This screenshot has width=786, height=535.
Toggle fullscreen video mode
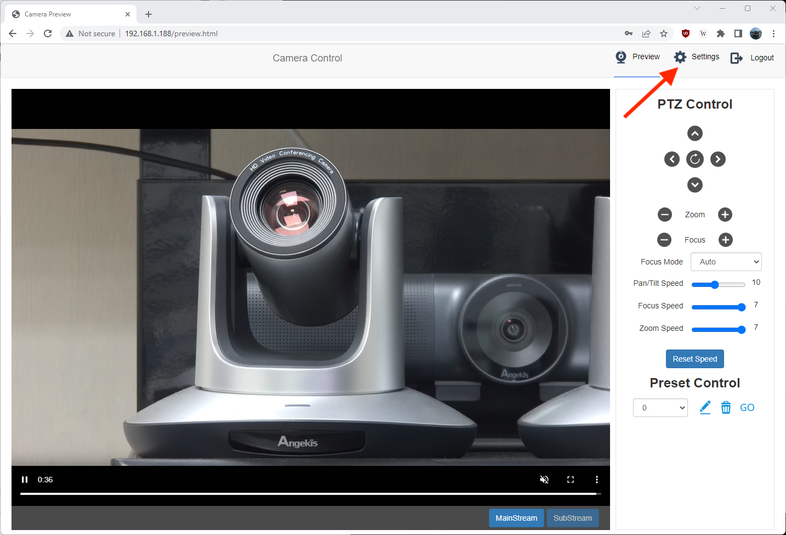570,480
